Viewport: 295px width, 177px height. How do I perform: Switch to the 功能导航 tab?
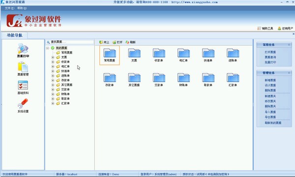pos(14,35)
